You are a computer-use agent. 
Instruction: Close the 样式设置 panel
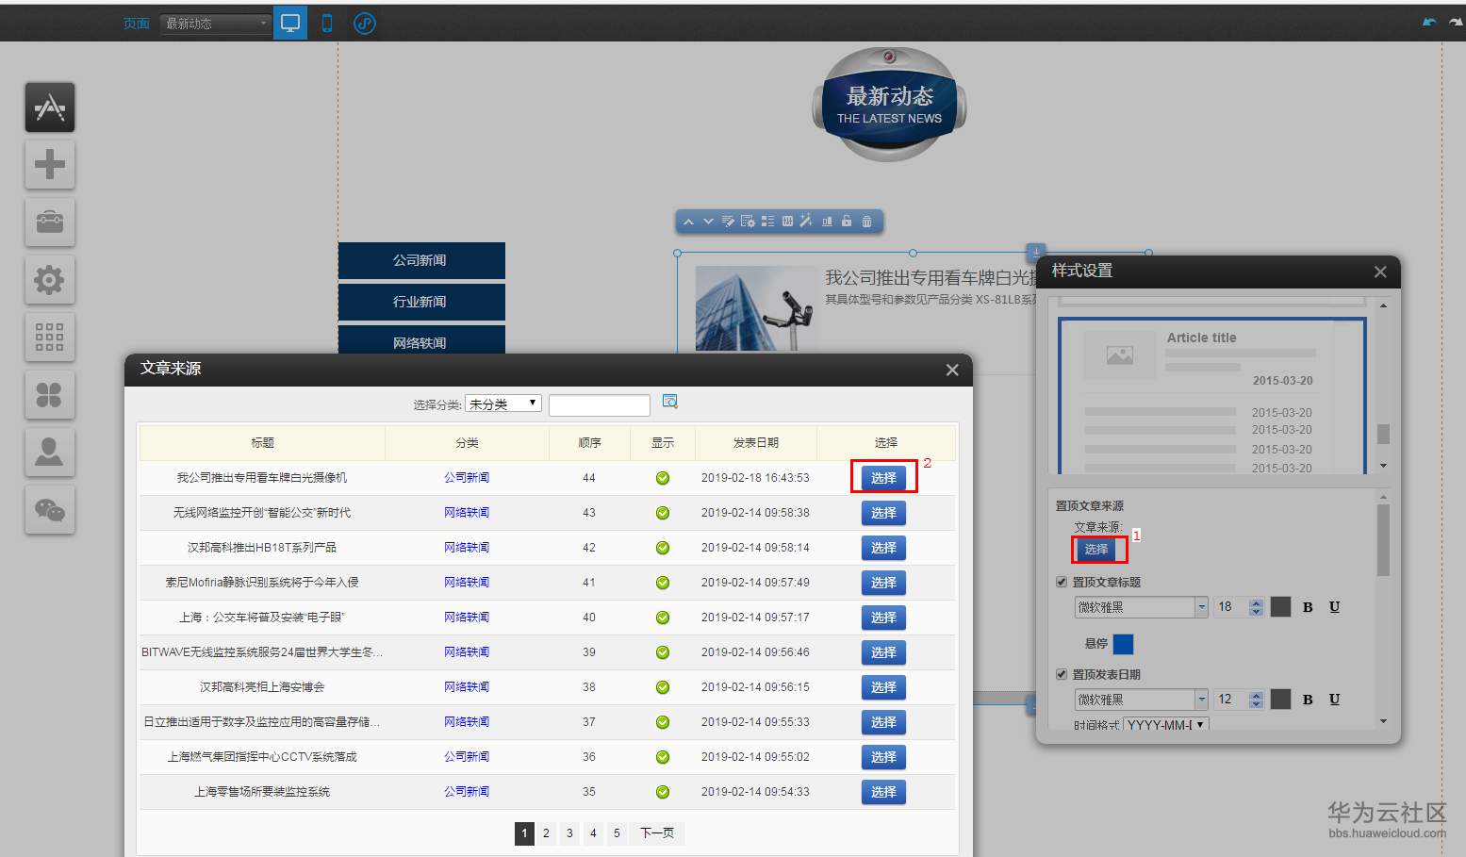click(x=1380, y=272)
